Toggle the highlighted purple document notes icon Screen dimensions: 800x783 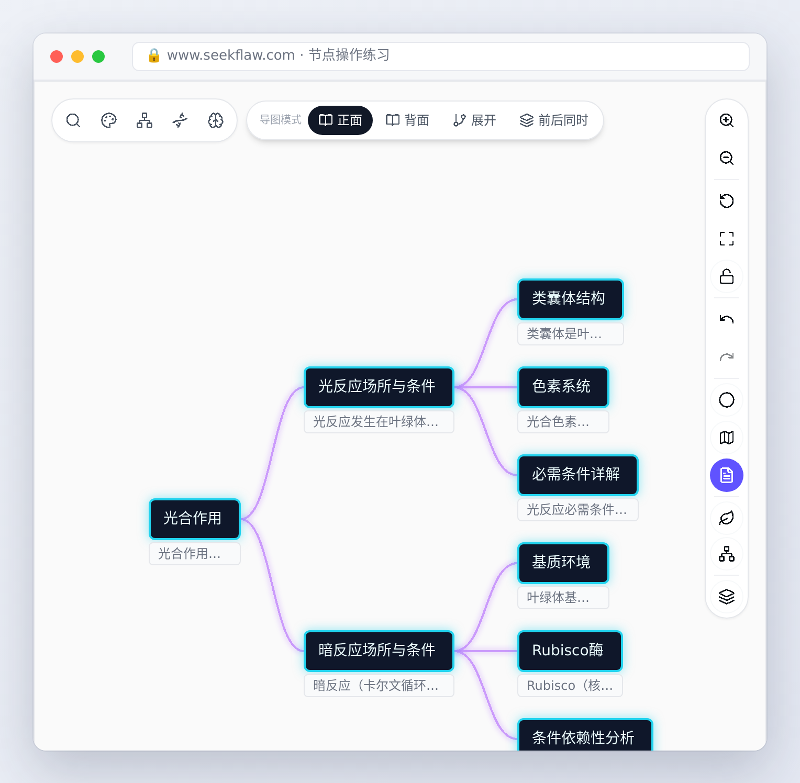[x=727, y=475]
